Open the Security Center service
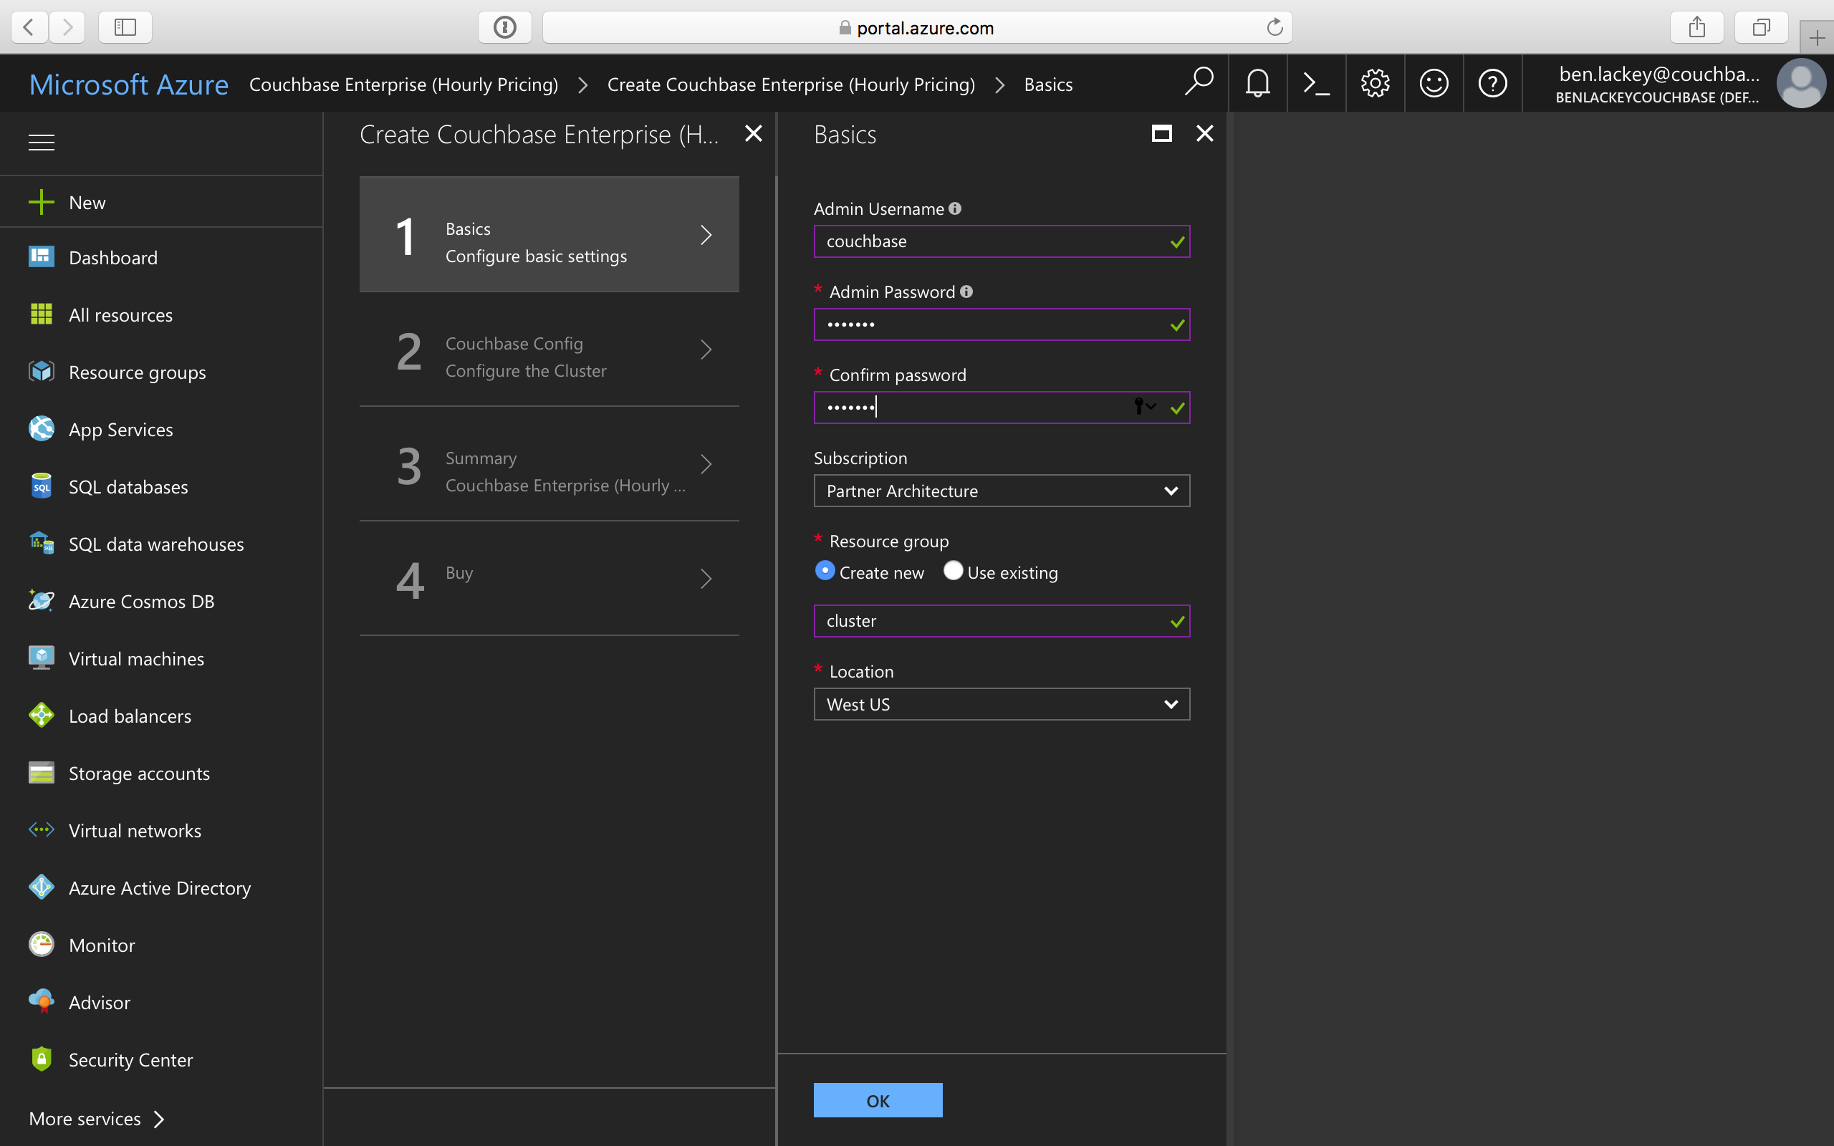The image size is (1834, 1146). coord(130,1059)
